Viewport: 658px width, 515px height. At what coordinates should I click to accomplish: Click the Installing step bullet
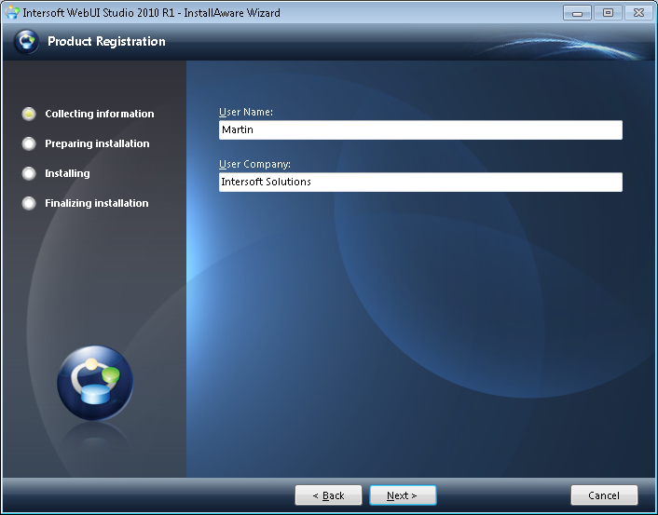click(x=29, y=173)
